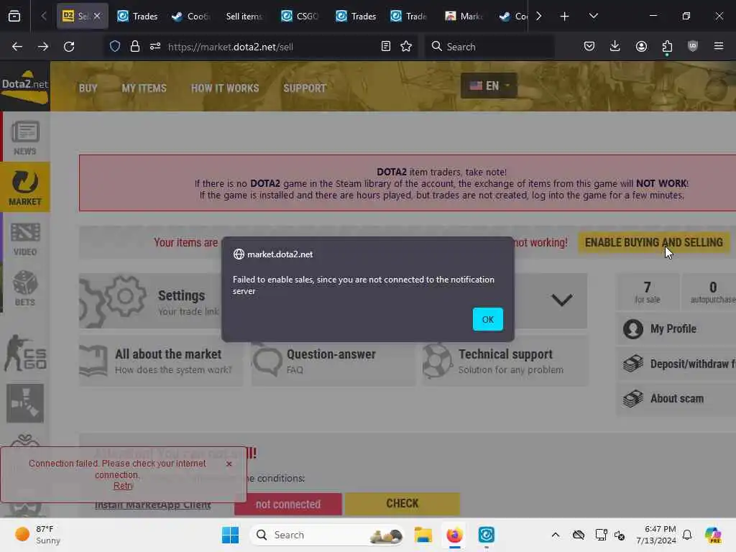The image size is (736, 552).
Task: Open the Rust game market icon
Action: [25, 402]
